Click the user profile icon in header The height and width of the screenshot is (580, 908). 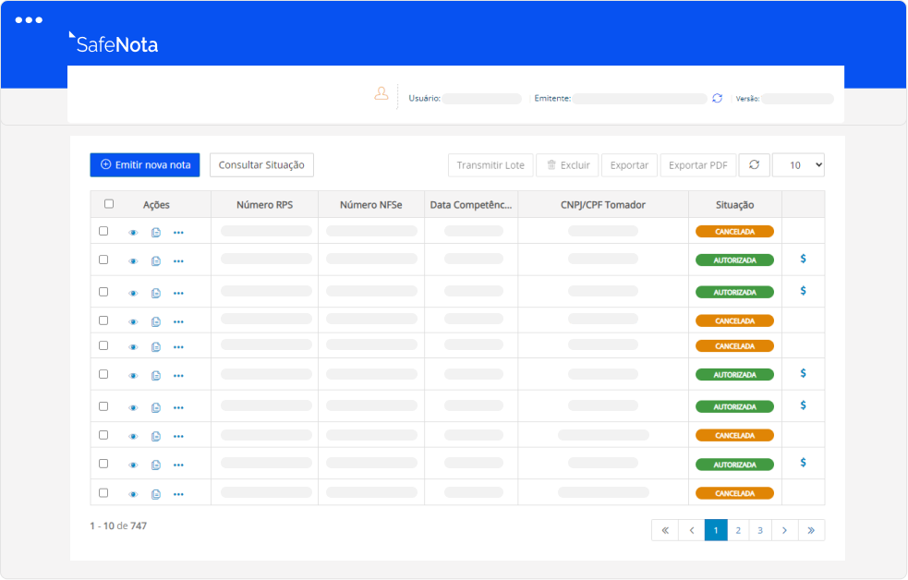tap(381, 93)
